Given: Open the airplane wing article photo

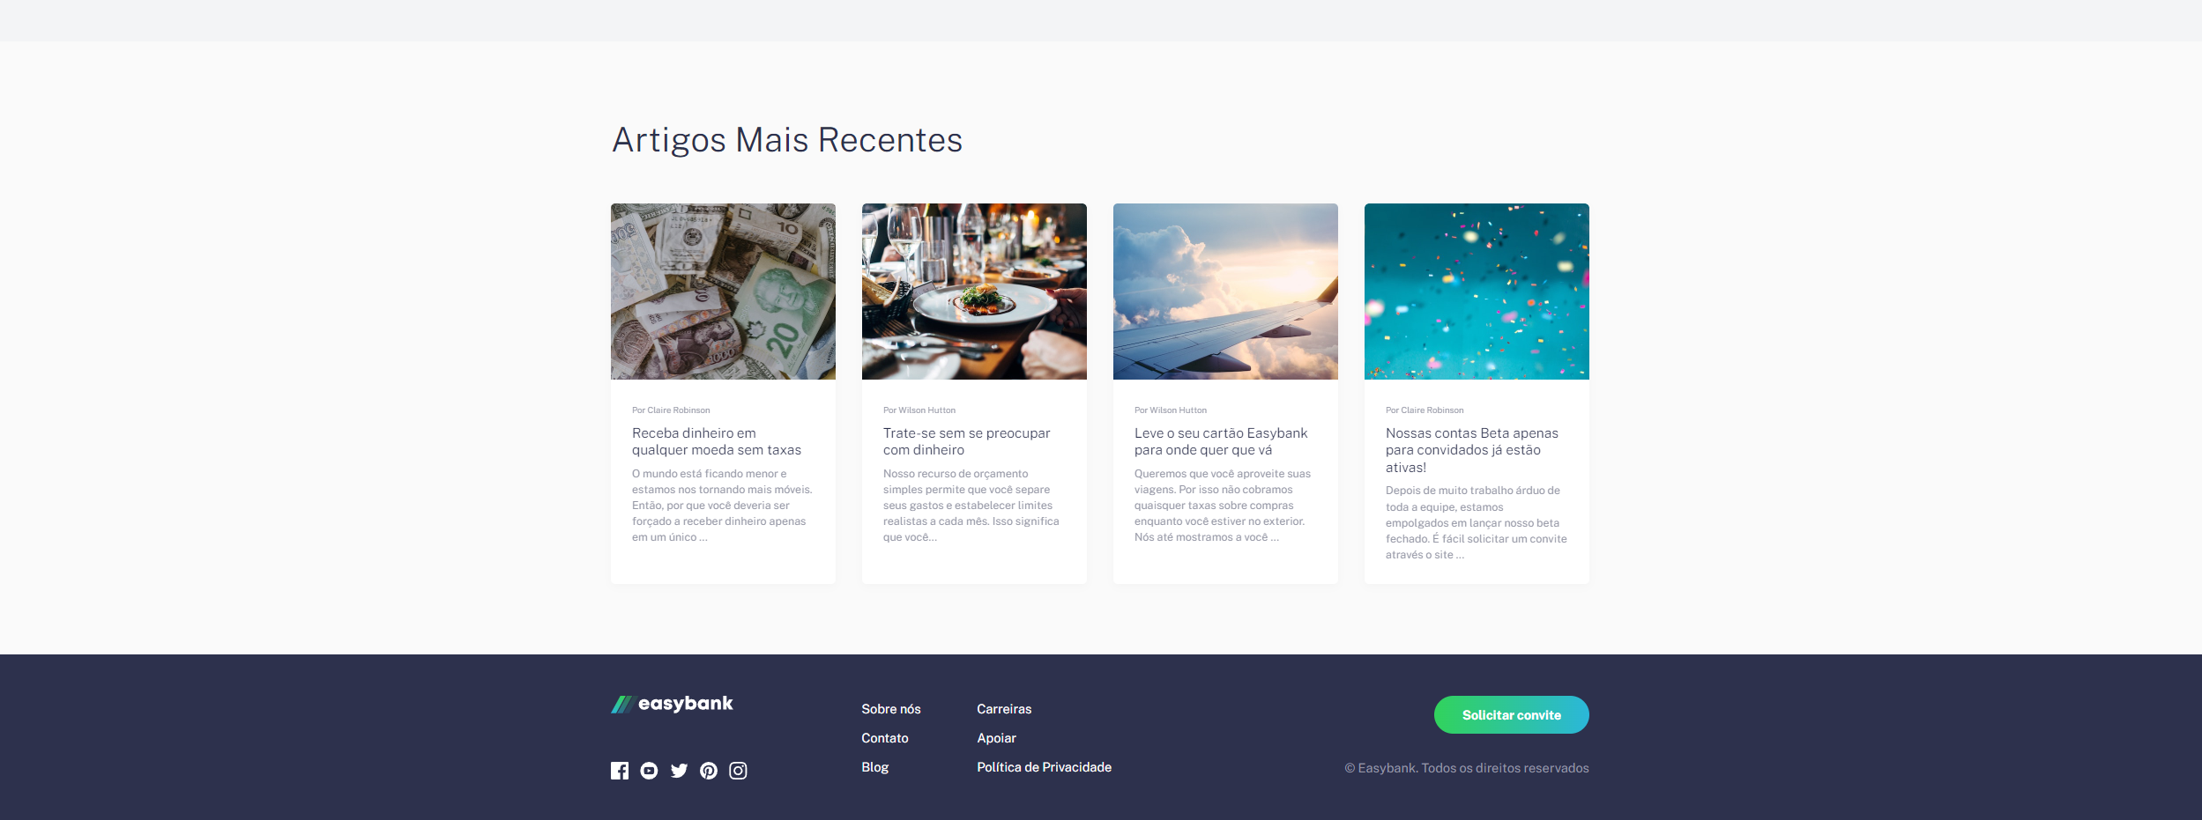Looking at the screenshot, I should click(1225, 291).
